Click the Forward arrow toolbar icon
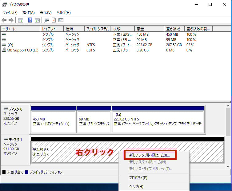Viewport: 232px width, 191px height. [x=11, y=20]
